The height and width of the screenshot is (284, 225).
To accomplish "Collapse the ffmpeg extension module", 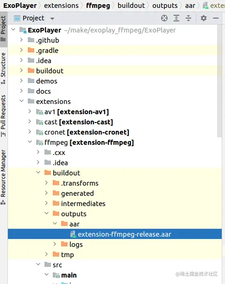I will [30, 142].
